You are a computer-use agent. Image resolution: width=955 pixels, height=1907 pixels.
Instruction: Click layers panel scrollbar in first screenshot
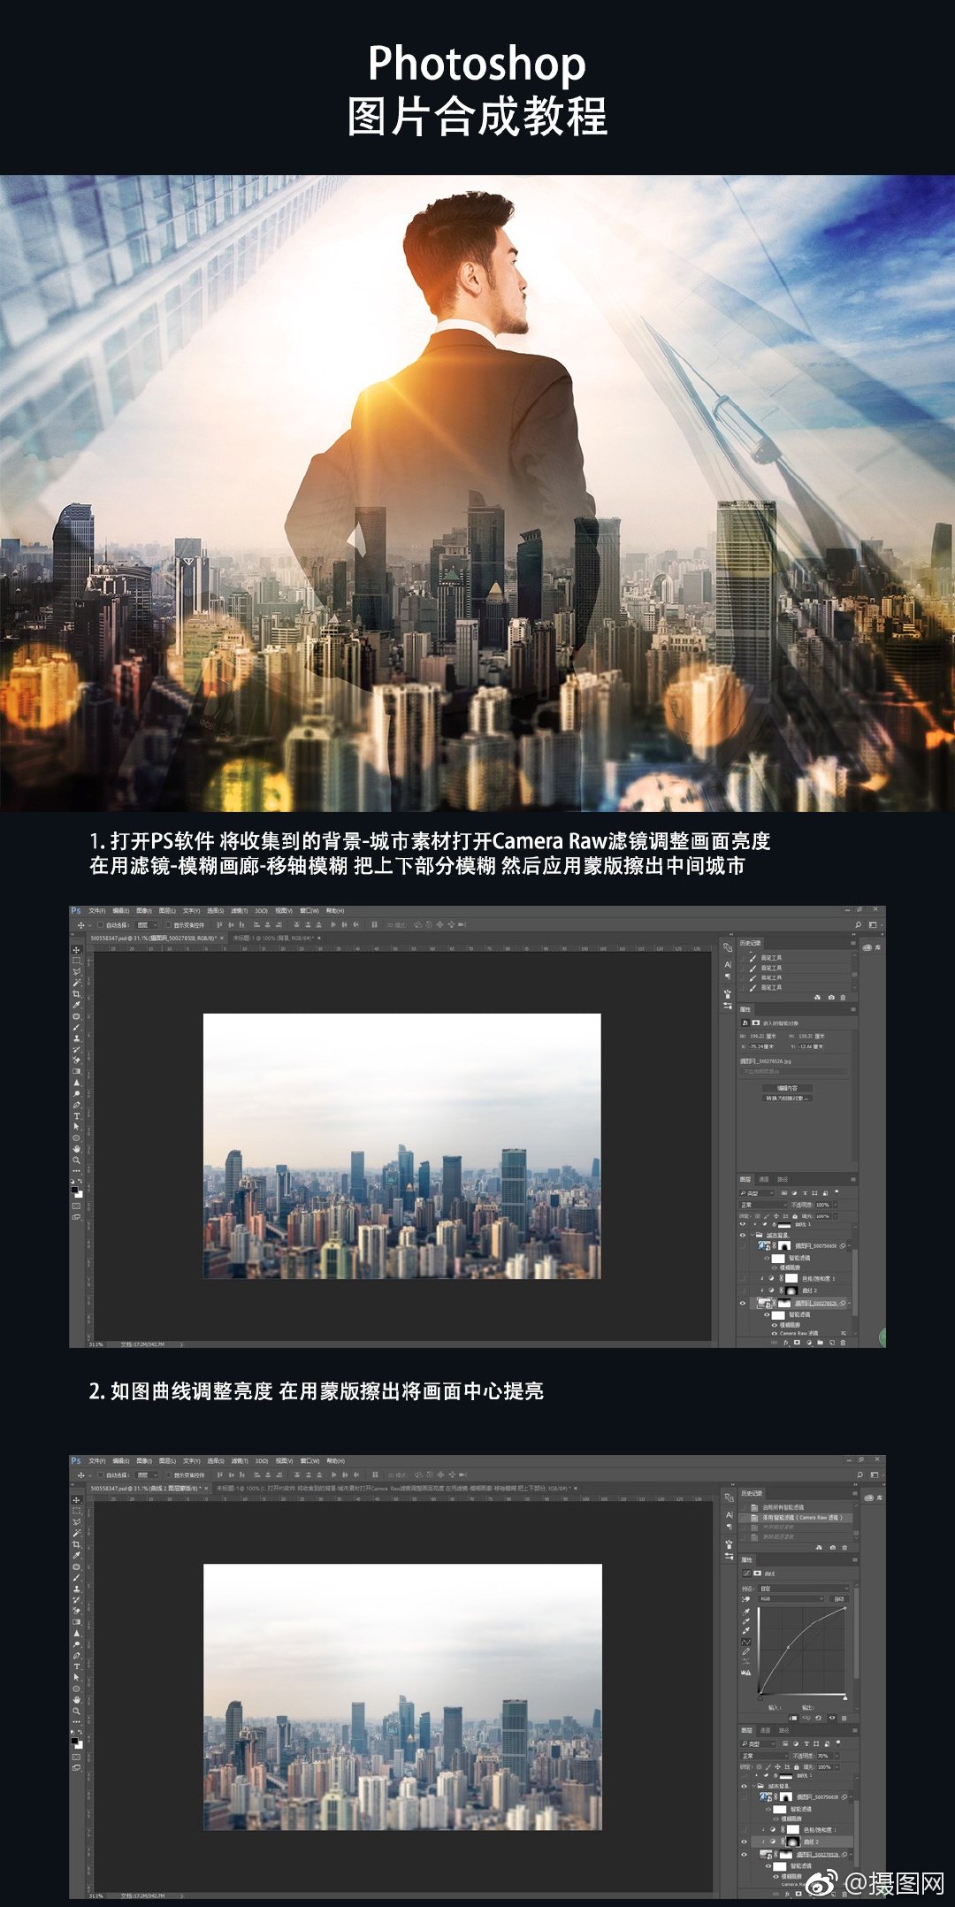point(855,1282)
